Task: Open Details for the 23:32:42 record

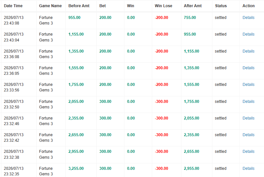Action: 248,135
